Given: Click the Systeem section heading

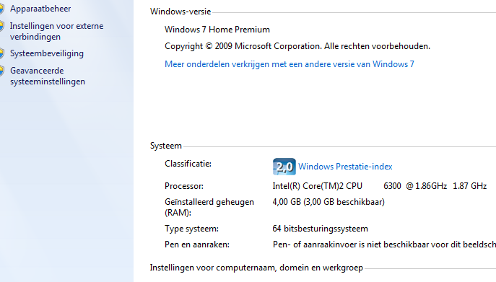Looking at the screenshot, I should click(166, 146).
